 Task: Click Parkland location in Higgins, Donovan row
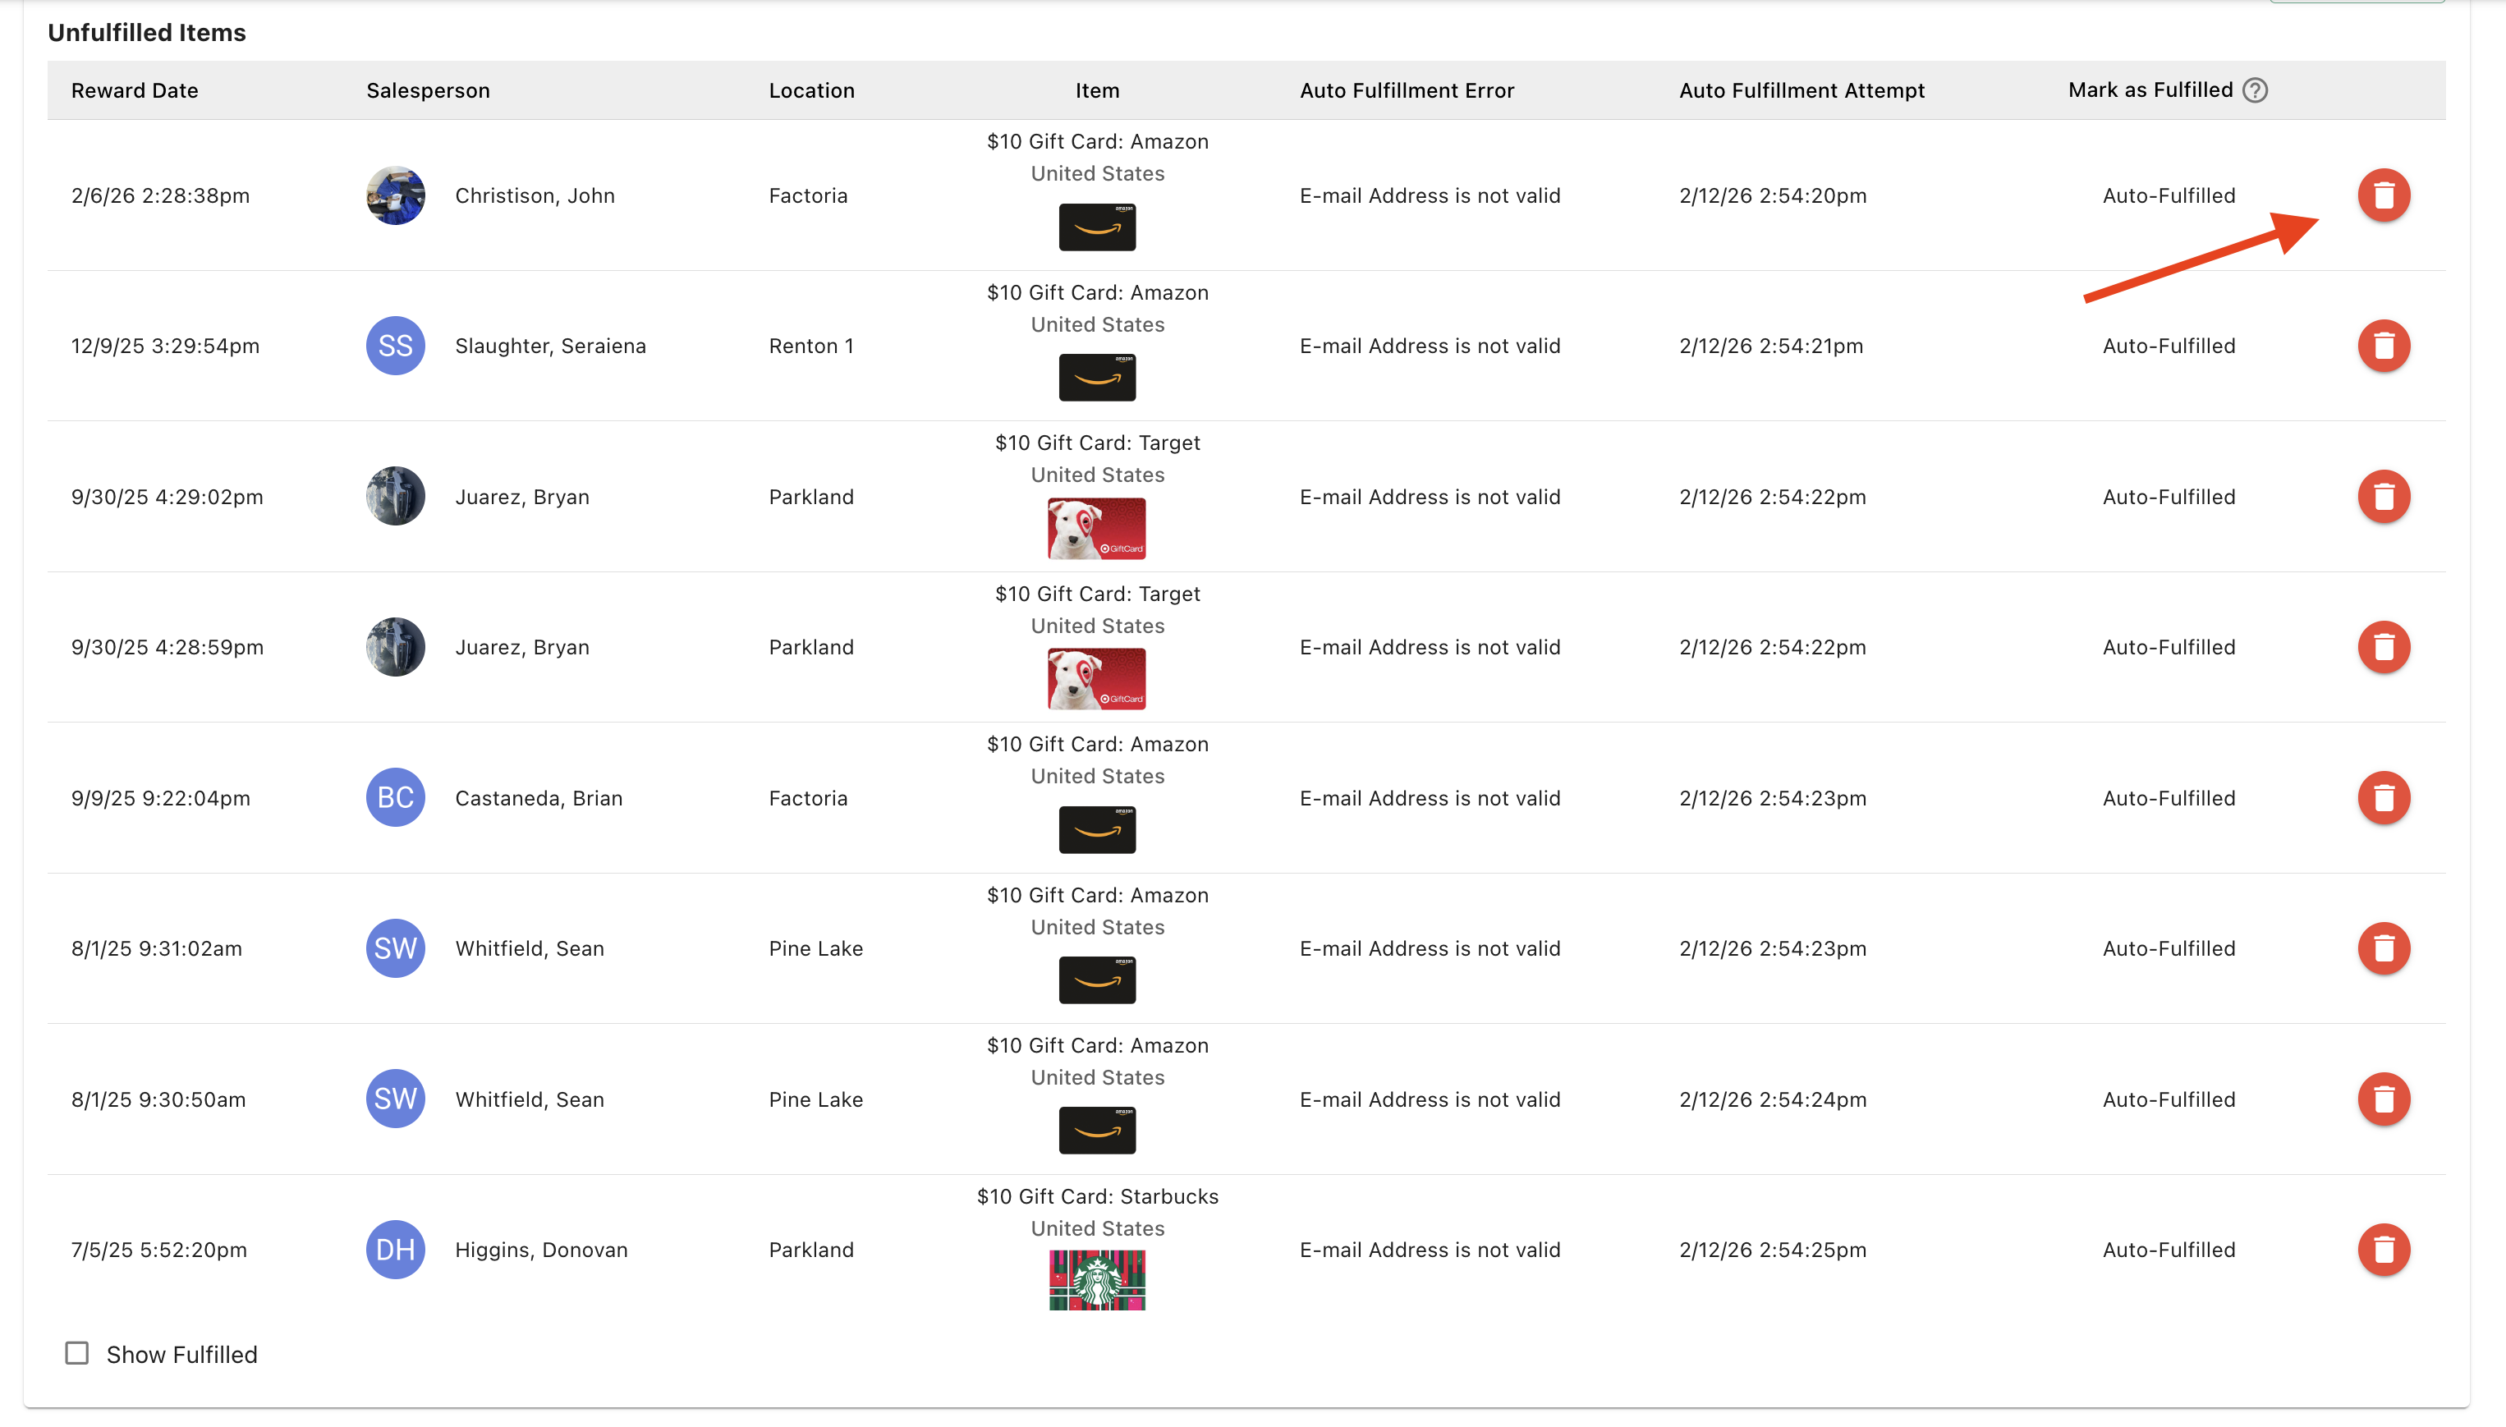point(810,1250)
